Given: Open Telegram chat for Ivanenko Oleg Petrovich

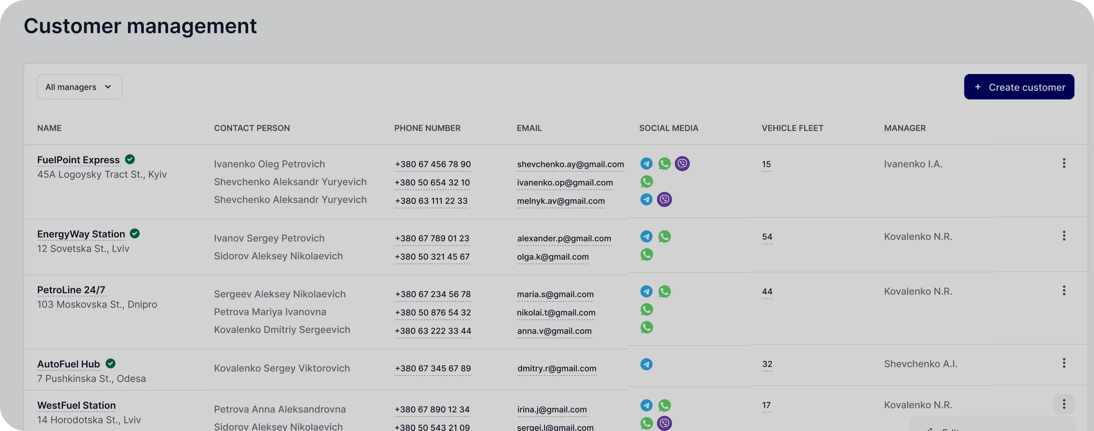Looking at the screenshot, I should coord(646,164).
